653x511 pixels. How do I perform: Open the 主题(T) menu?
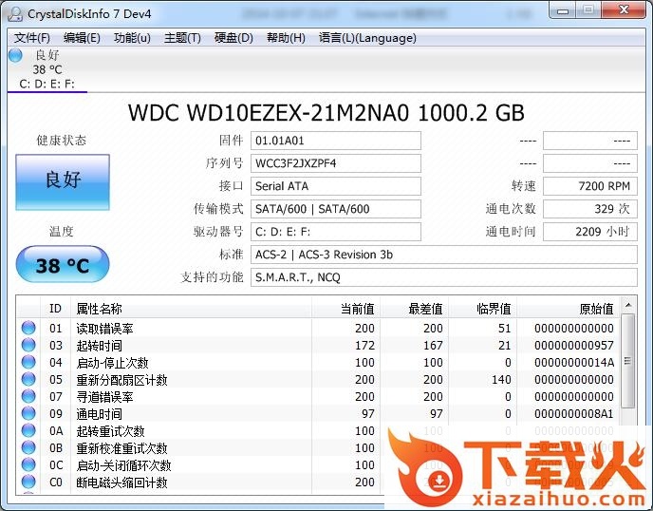pyautogui.click(x=182, y=38)
